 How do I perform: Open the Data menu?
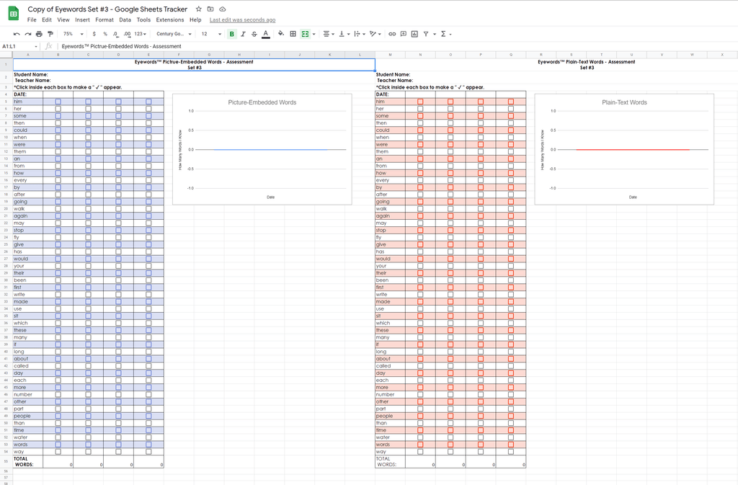pyautogui.click(x=125, y=19)
